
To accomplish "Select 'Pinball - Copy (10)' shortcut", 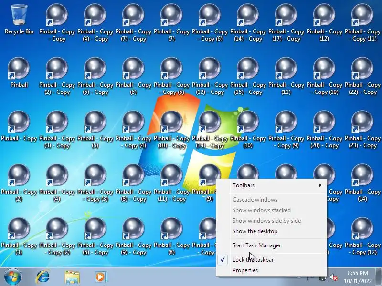I will coord(248,129).
